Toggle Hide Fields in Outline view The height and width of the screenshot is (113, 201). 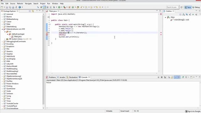click(187, 15)
